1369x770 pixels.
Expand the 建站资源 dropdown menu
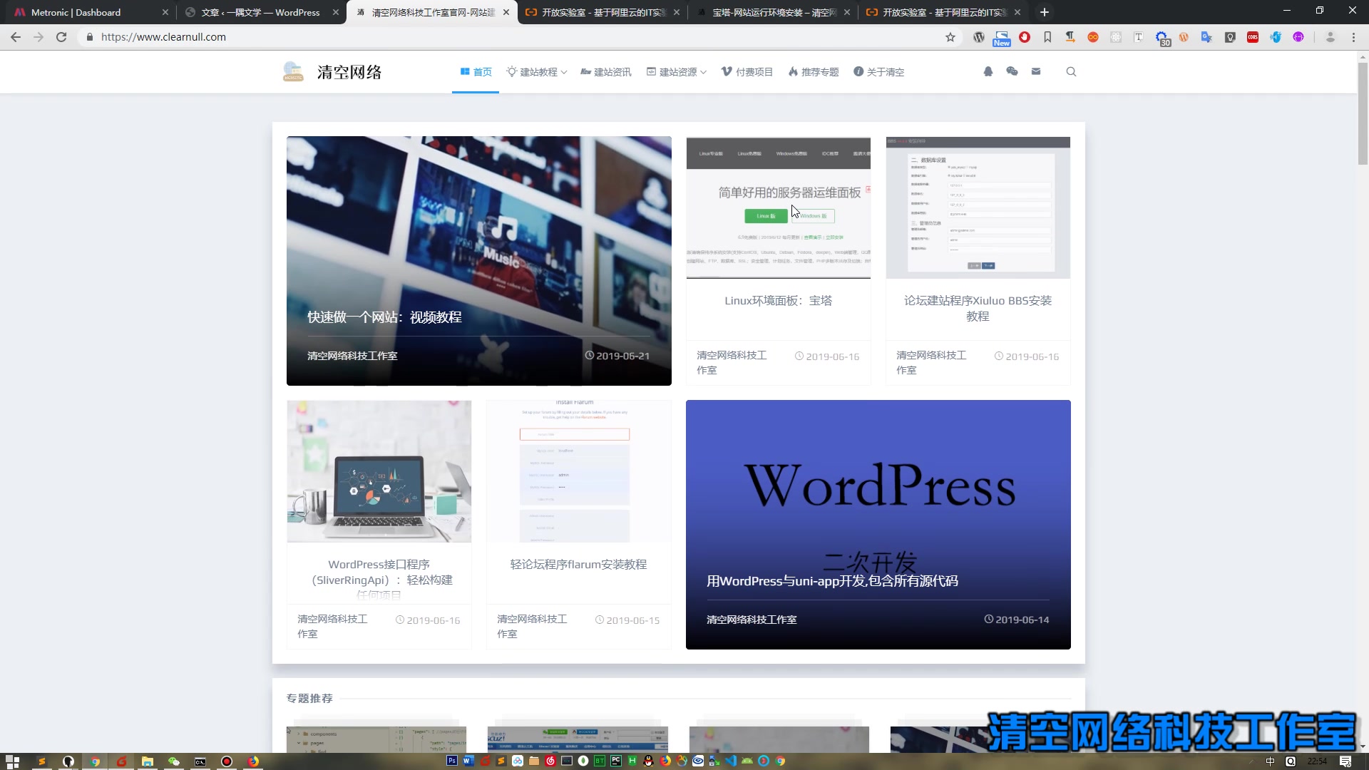coord(677,72)
